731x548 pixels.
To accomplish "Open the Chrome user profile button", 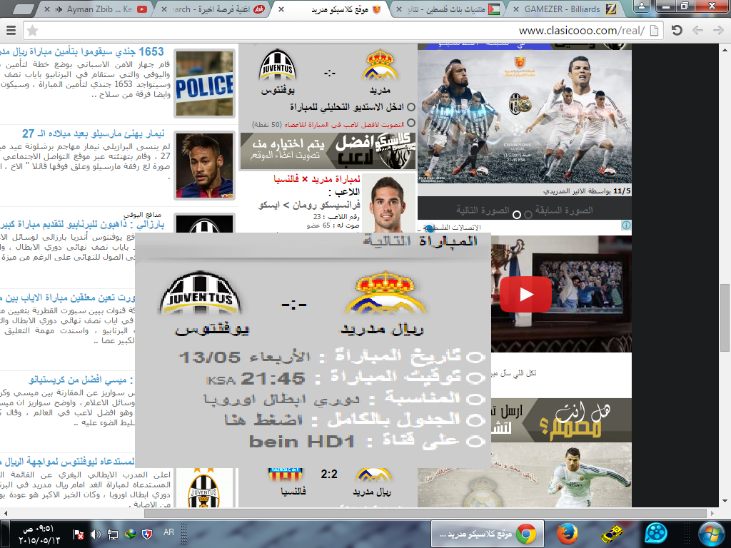I will 642,6.
